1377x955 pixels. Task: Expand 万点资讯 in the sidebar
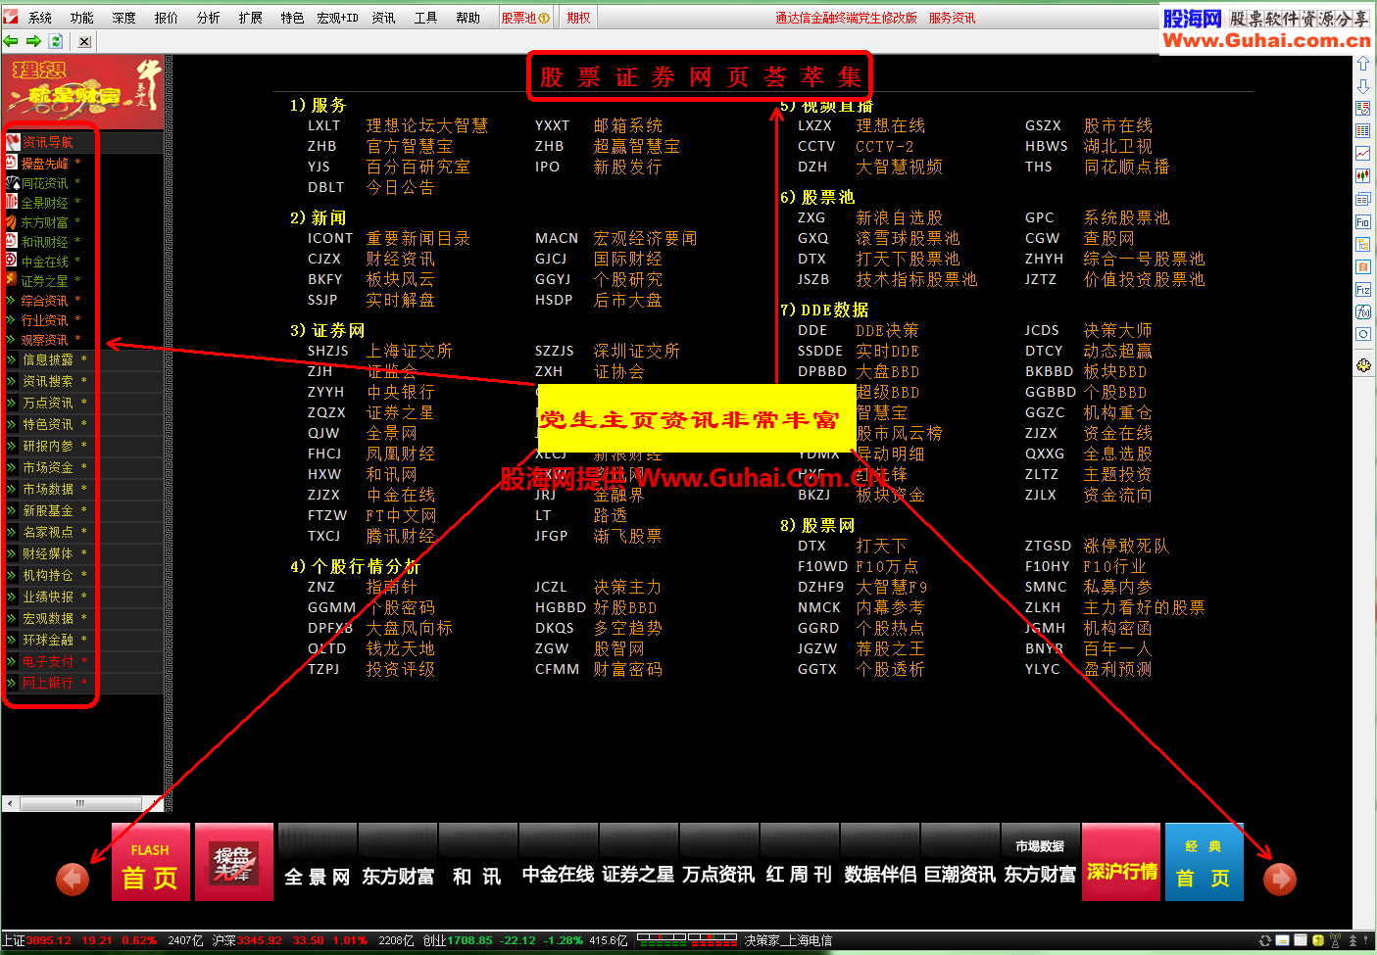(48, 403)
